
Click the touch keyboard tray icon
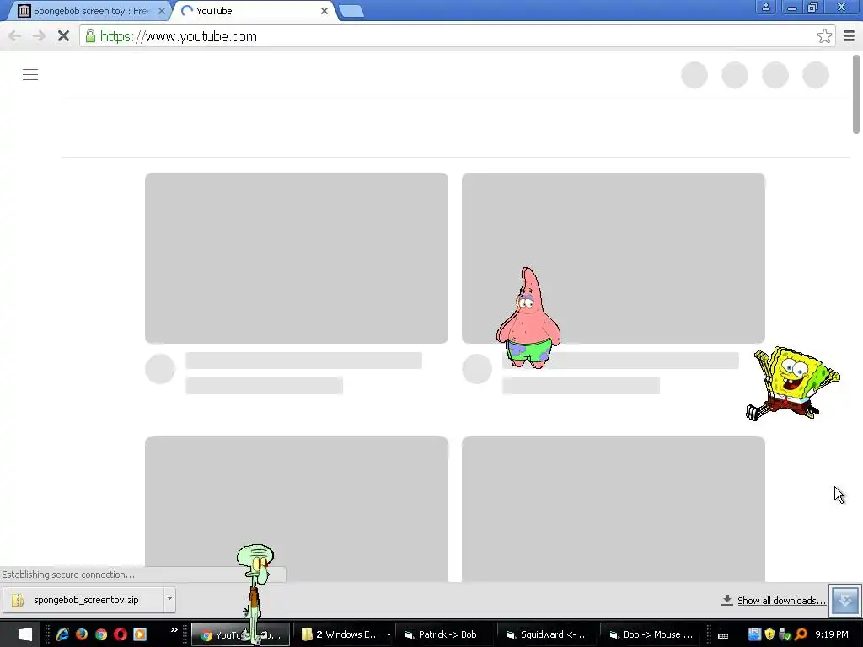tap(723, 635)
